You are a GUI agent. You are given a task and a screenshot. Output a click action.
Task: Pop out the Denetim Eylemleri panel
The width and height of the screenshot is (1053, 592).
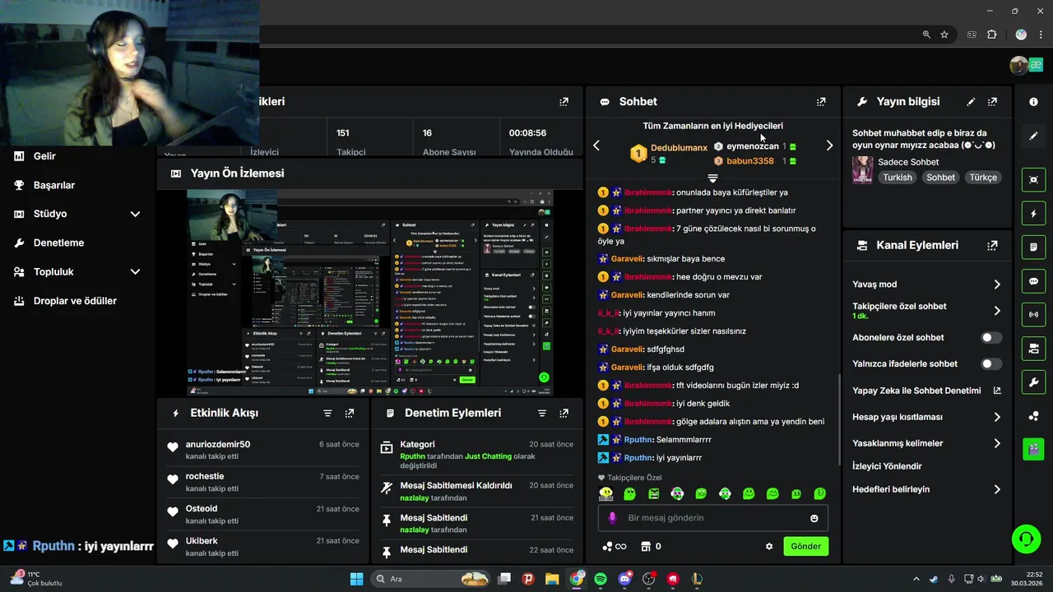coord(564,413)
